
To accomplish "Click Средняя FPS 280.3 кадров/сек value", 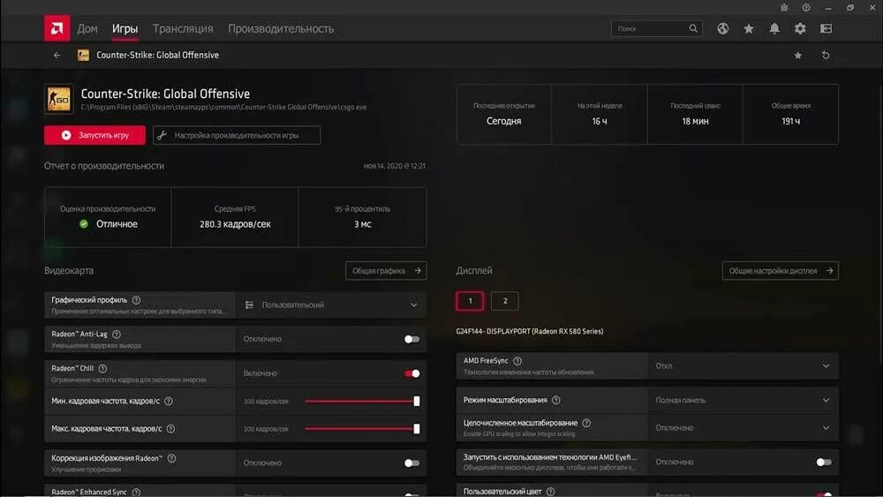I will pos(235,224).
